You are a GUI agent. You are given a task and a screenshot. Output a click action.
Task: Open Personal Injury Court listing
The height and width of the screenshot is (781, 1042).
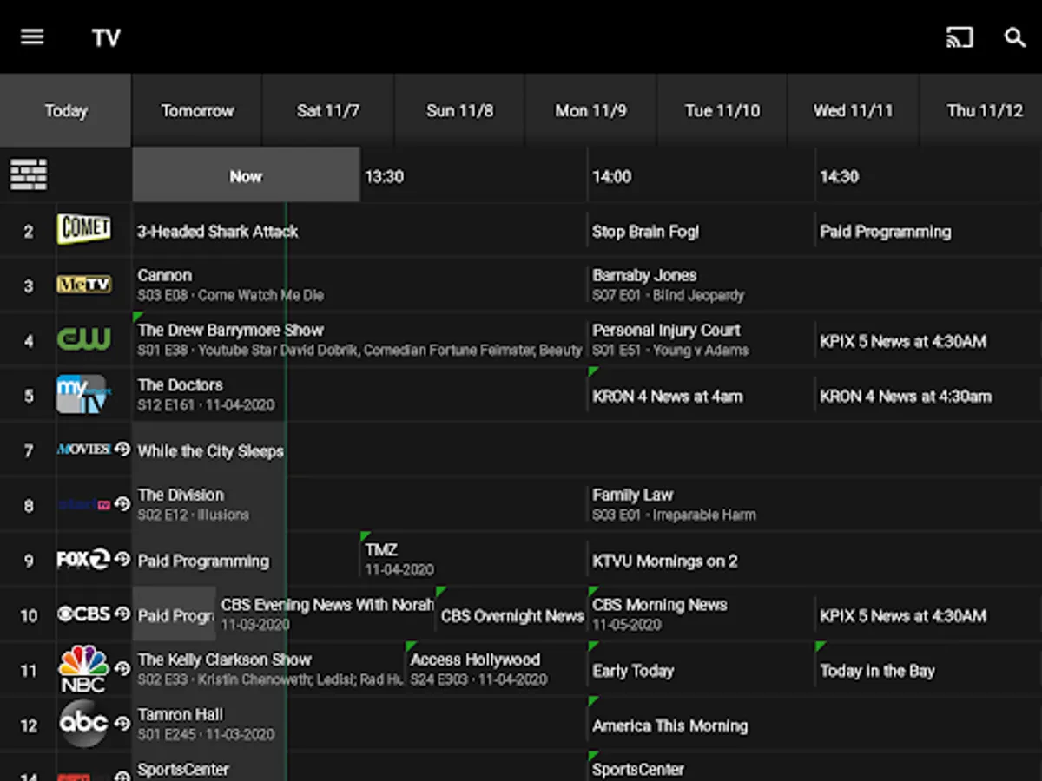pos(701,340)
